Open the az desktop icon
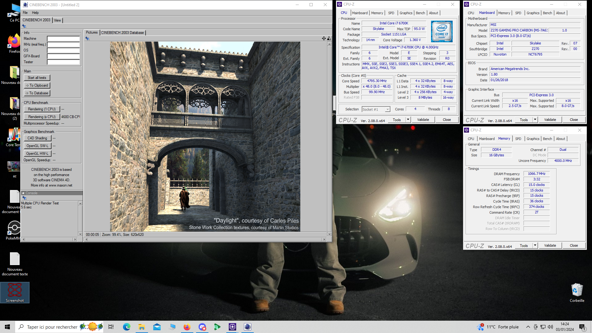This screenshot has width=592, height=333. [x=14, y=169]
